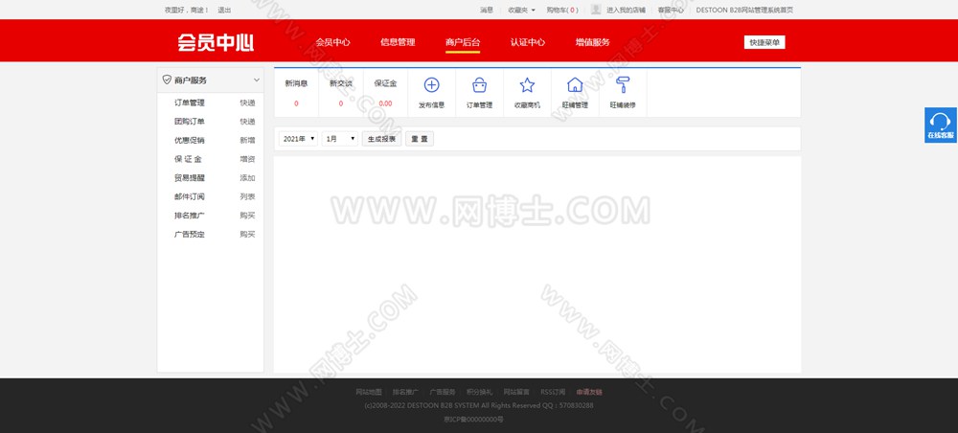The height and width of the screenshot is (433, 958).
Task: Open 排名推广 in the left sidebar
Action: [x=190, y=216]
